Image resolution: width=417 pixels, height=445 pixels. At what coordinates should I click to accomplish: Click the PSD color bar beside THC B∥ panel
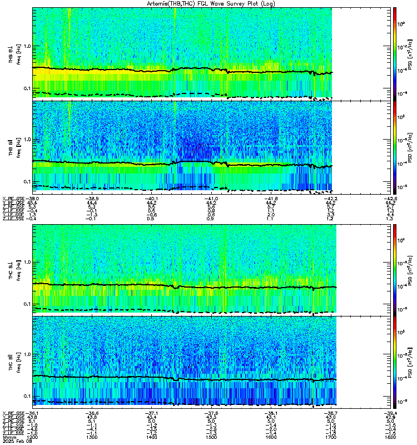(395, 363)
